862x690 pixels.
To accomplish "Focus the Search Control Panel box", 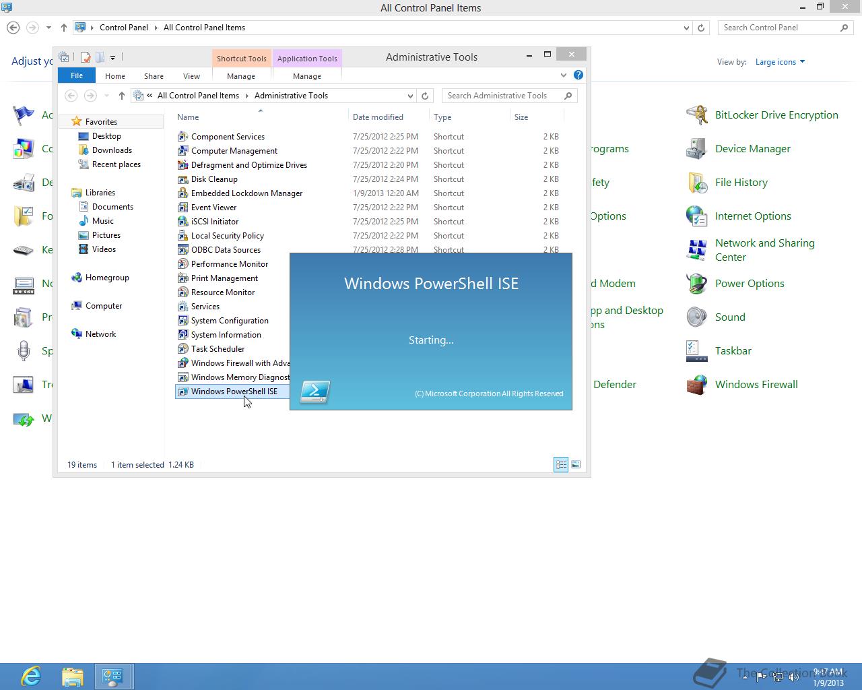I will 786,28.
